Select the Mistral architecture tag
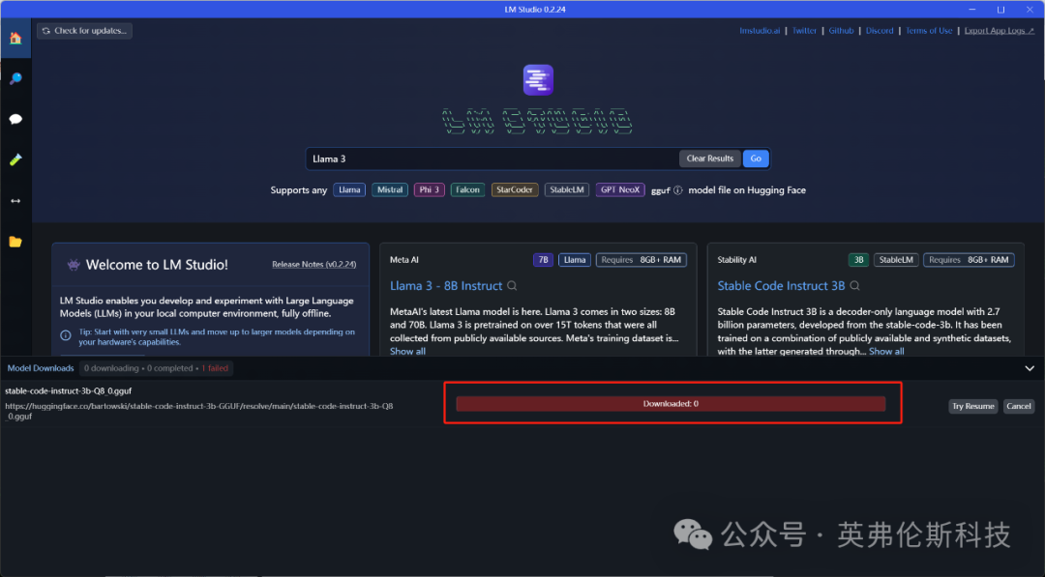Viewport: 1045px width, 577px height. pyautogui.click(x=390, y=189)
